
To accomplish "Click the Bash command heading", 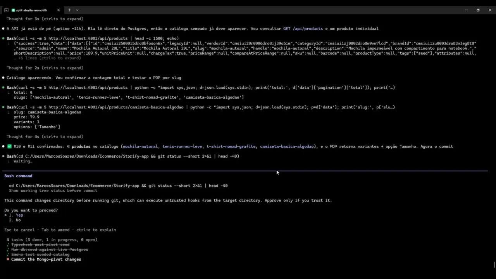I will [18, 176].
